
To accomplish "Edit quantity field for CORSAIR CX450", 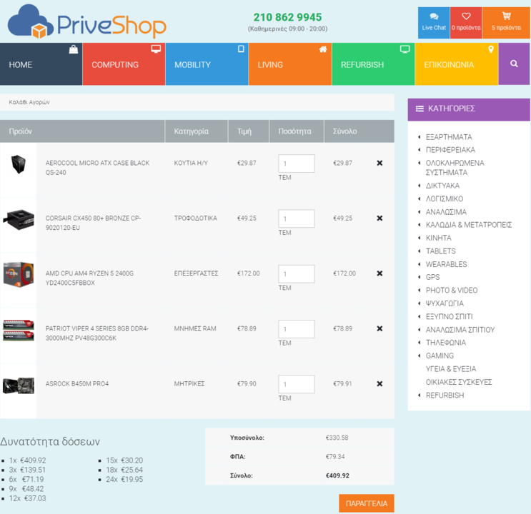I will [x=297, y=218].
